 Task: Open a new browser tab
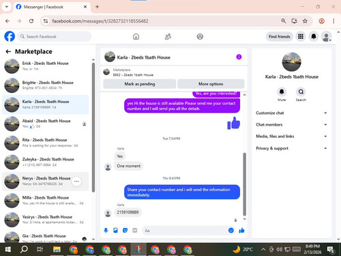click(97, 7)
